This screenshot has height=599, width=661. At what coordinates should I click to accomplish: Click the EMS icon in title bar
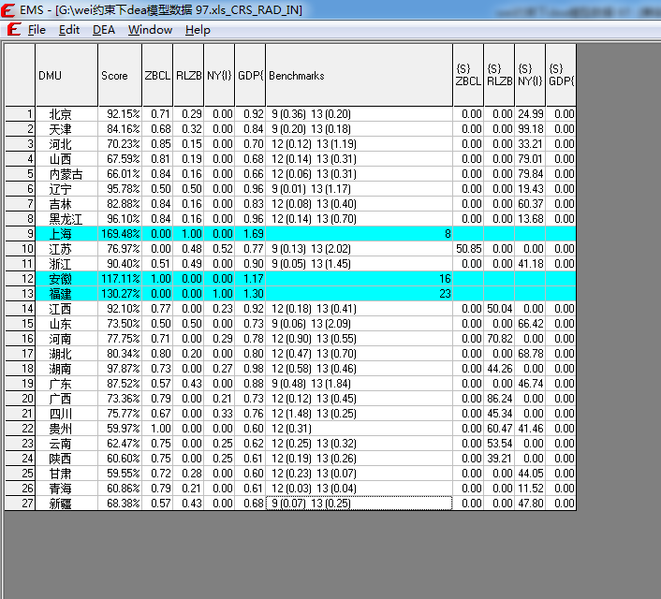[8, 9]
